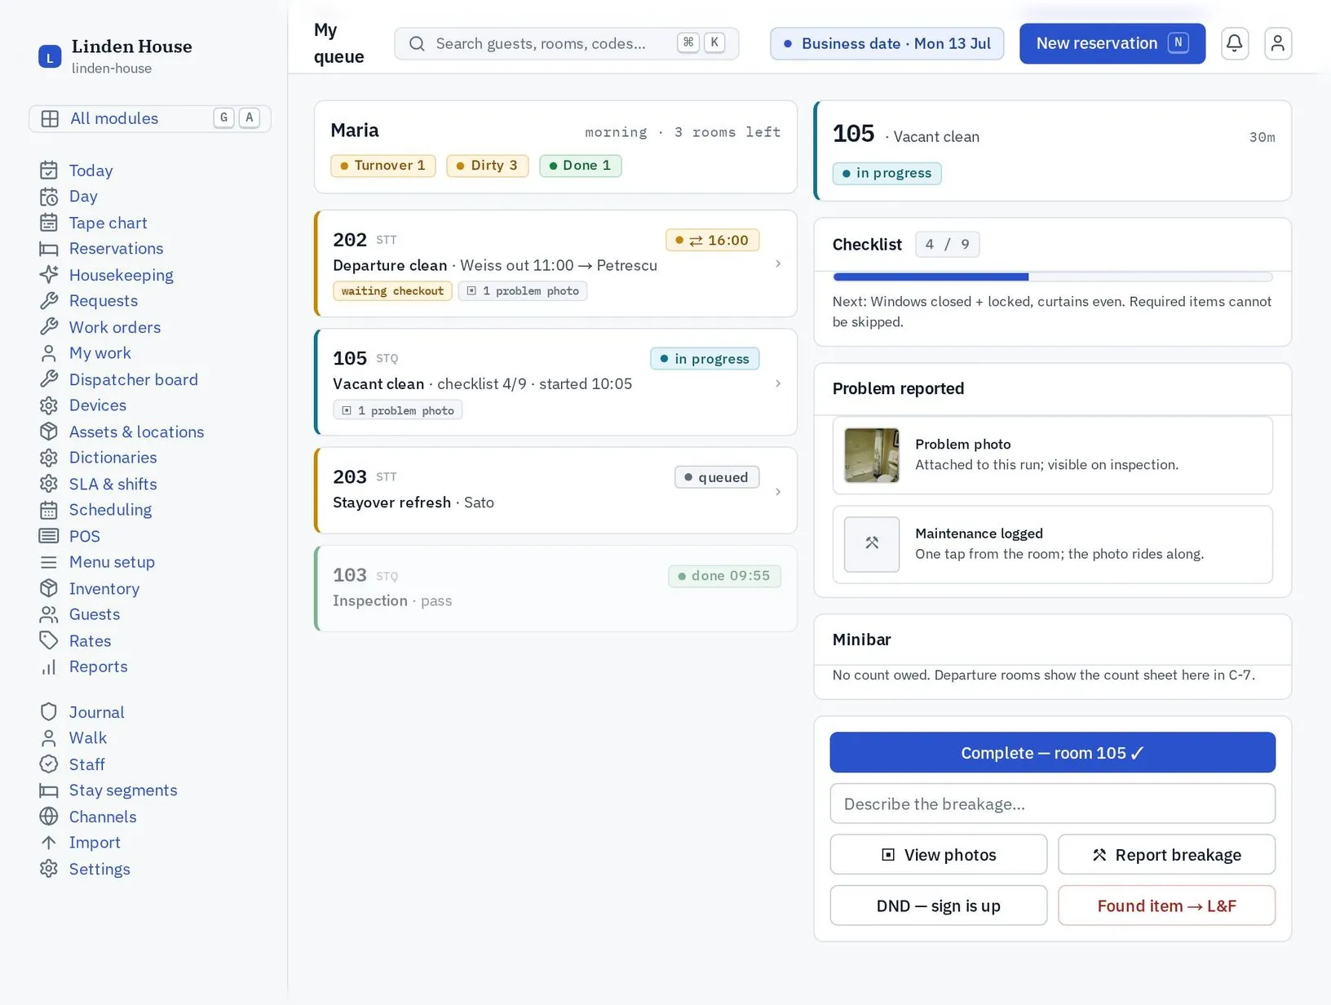Click the Reports bar chart icon
The height and width of the screenshot is (1005, 1331).
click(49, 666)
